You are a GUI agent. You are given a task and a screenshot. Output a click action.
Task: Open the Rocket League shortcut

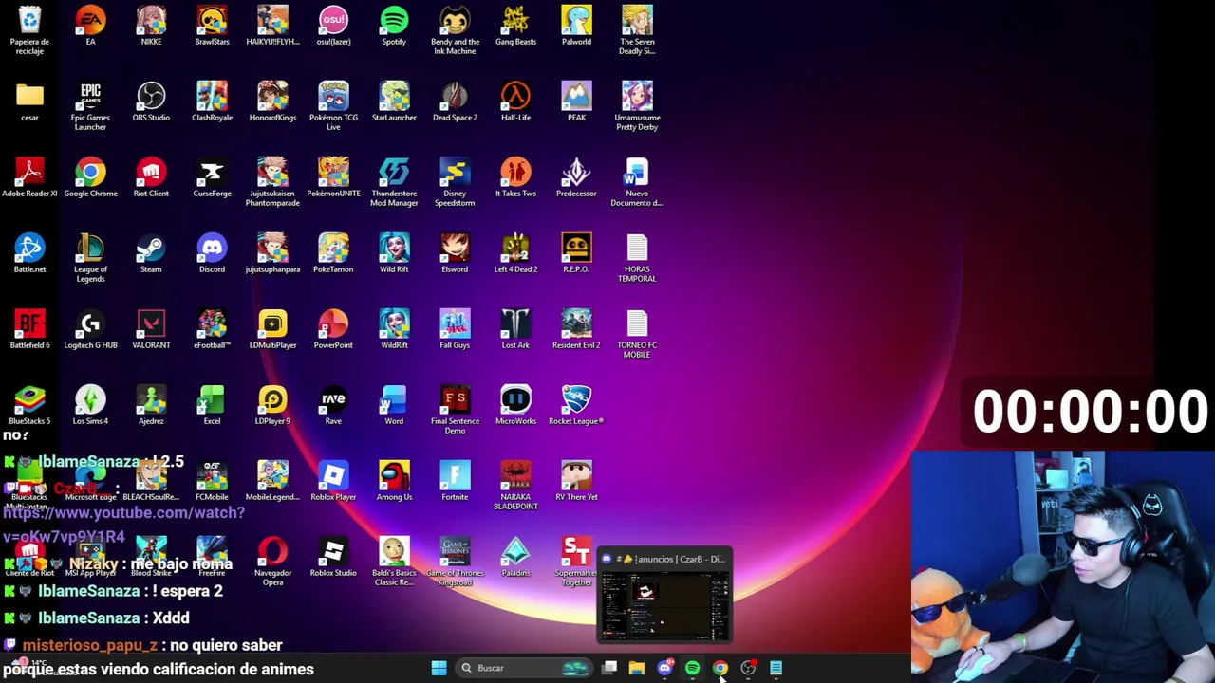(x=576, y=405)
